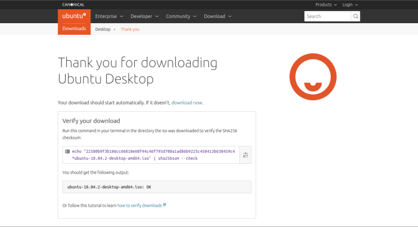Click the Thank you for downloading heading

click(x=138, y=71)
